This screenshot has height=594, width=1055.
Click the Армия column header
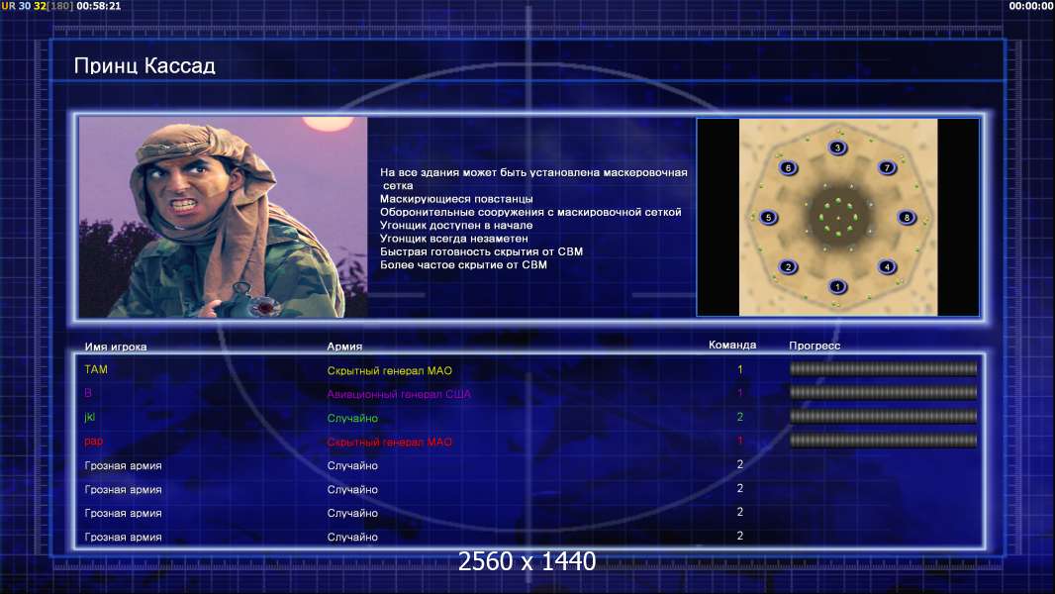[x=344, y=346]
